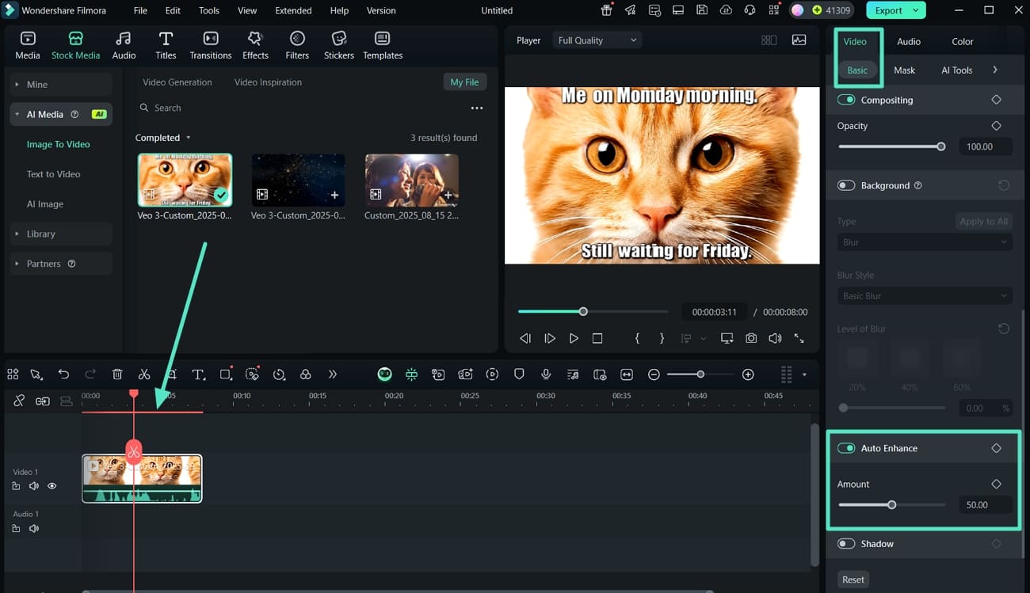Take a snapshot with the camera icon

click(750, 338)
